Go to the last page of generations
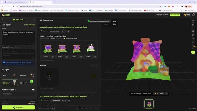The image size is (197, 111). pos(98,108)
